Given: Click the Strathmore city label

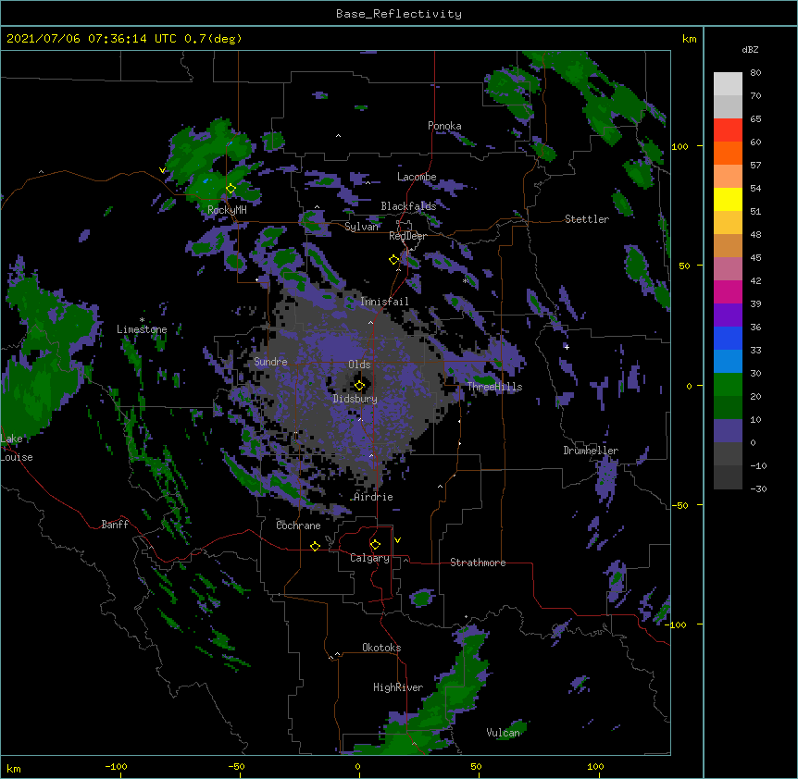Looking at the screenshot, I should click(478, 563).
